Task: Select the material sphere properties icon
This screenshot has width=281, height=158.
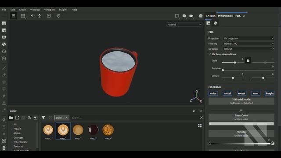Action: pyautogui.click(x=215, y=23)
